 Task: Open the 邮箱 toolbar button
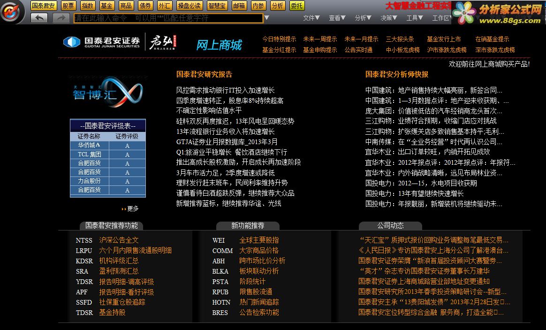coord(239,6)
